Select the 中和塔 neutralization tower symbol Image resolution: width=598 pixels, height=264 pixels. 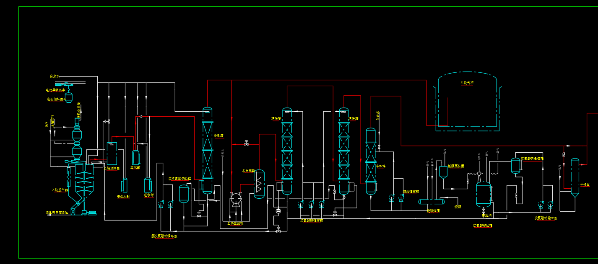[x=371, y=161]
